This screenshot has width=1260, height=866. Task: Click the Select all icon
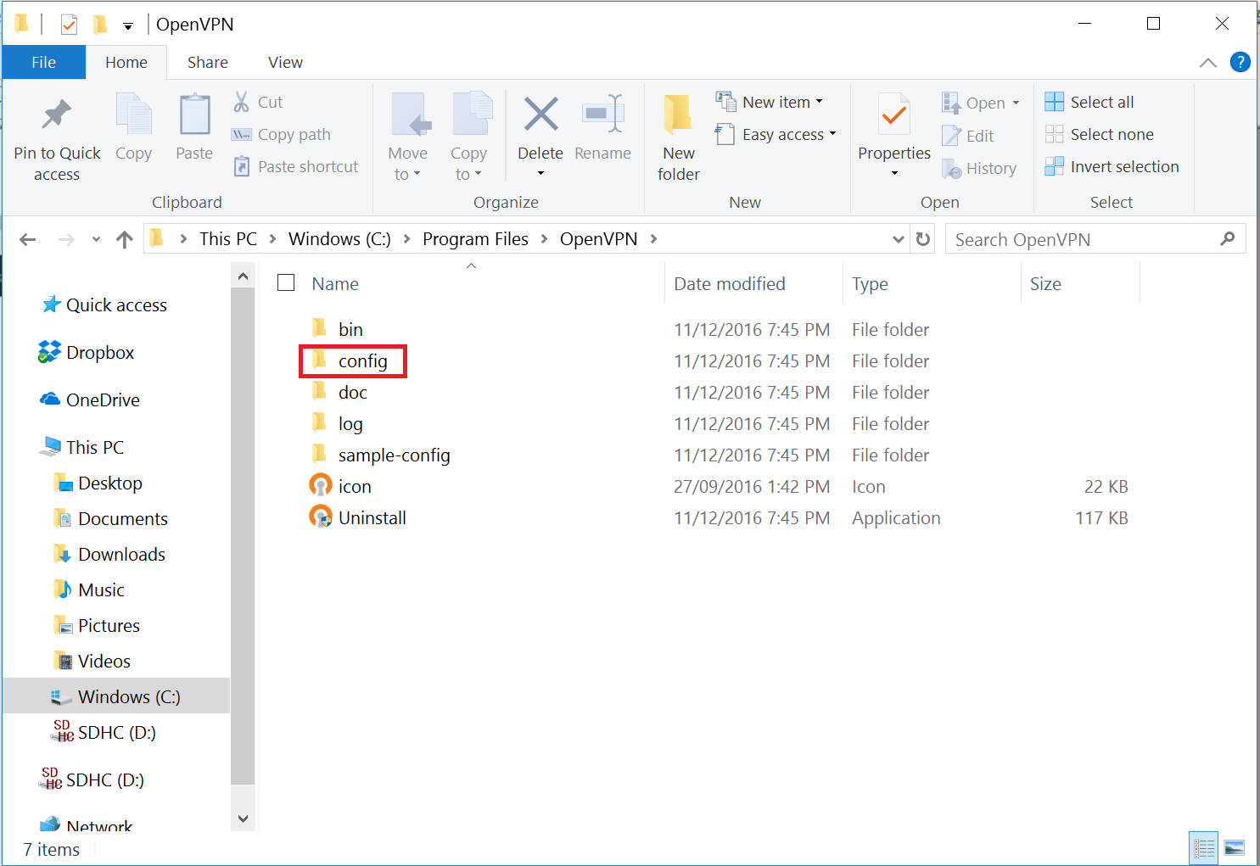point(1054,102)
